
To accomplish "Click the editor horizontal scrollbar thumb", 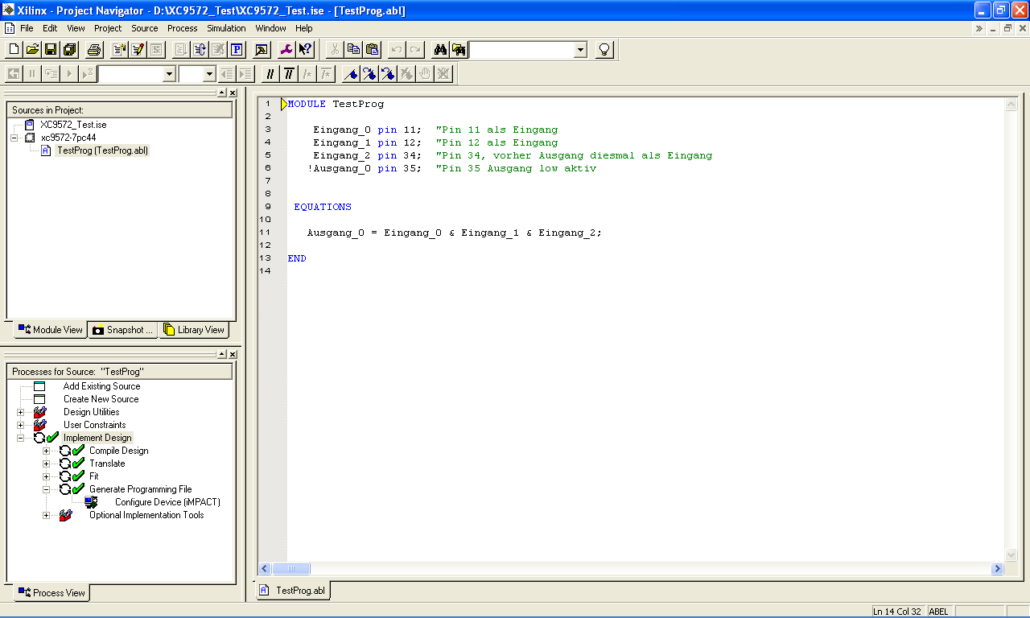I will [291, 569].
